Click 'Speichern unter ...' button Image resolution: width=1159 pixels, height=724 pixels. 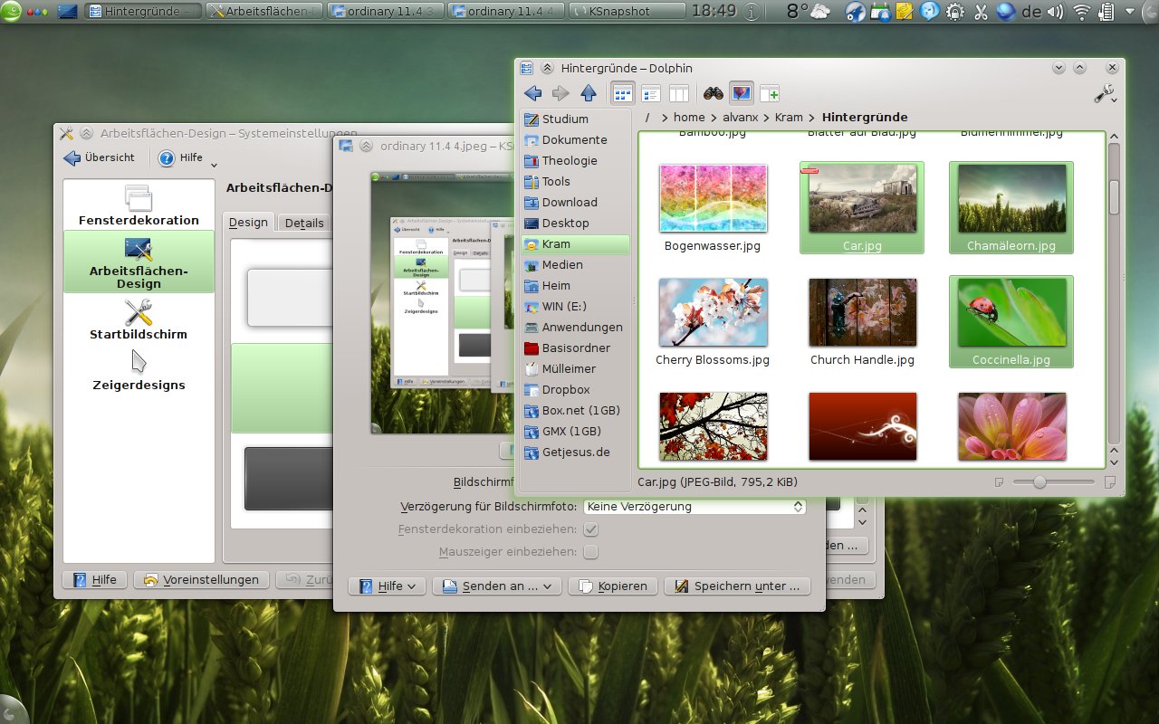click(x=737, y=586)
